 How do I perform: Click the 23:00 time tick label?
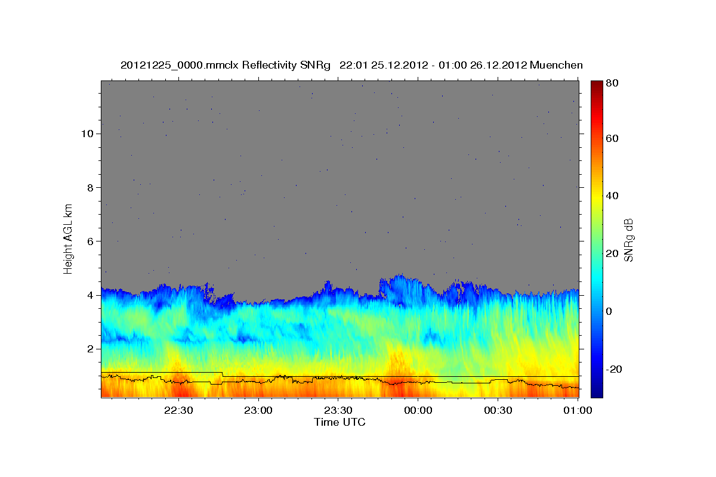click(x=258, y=411)
